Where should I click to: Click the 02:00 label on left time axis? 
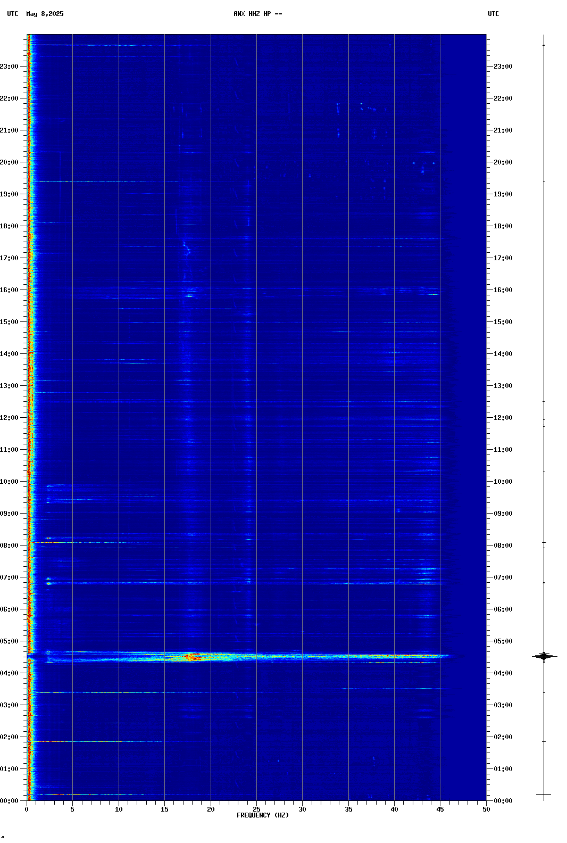[9, 737]
